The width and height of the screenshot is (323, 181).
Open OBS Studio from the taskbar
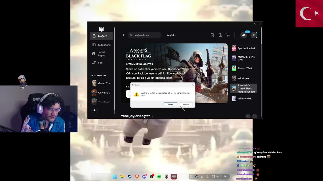click(x=152, y=177)
